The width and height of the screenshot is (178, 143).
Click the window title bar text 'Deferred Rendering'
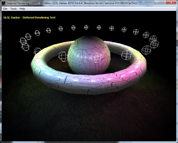[18, 3]
